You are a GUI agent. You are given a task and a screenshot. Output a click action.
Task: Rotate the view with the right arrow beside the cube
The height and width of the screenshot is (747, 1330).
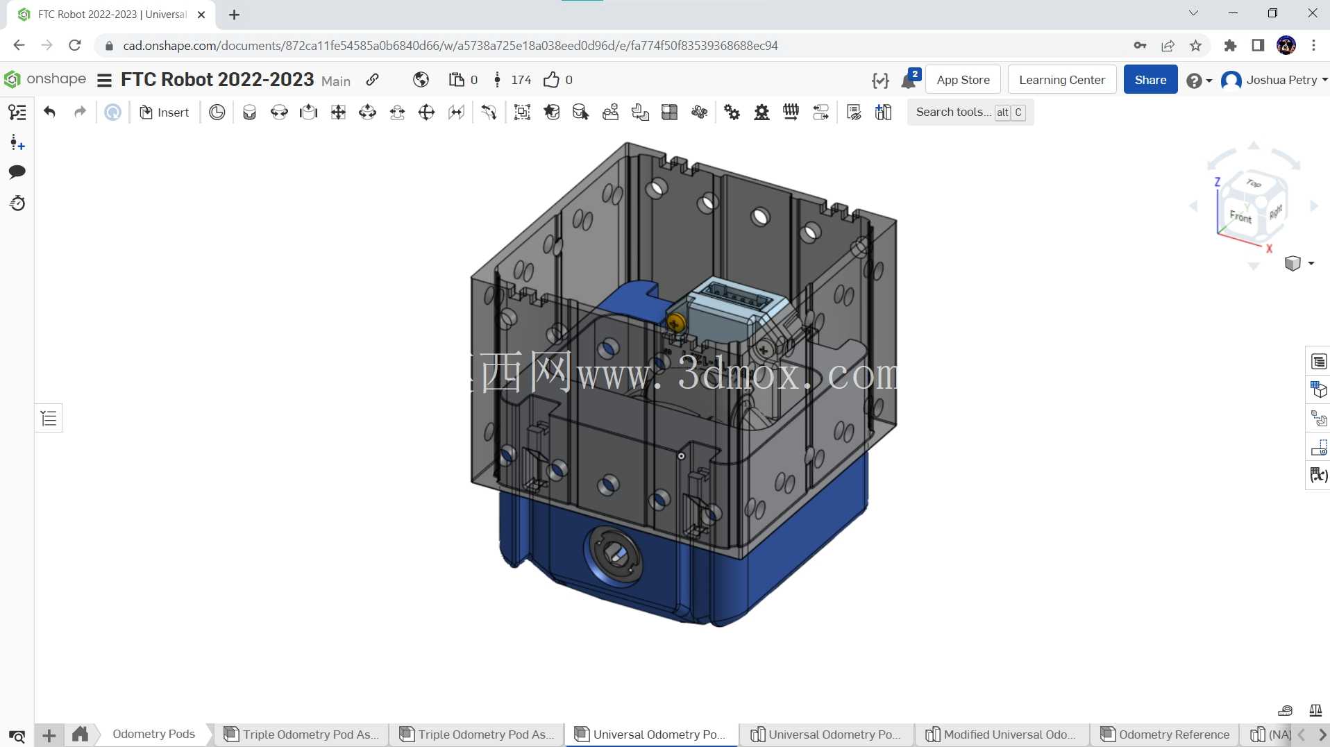click(1313, 206)
